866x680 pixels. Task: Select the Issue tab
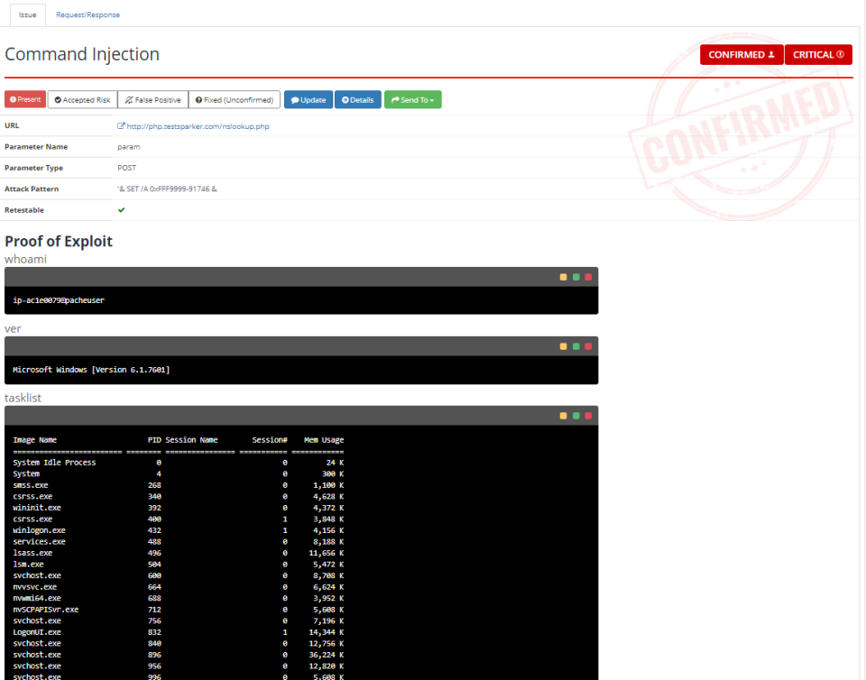26,14
